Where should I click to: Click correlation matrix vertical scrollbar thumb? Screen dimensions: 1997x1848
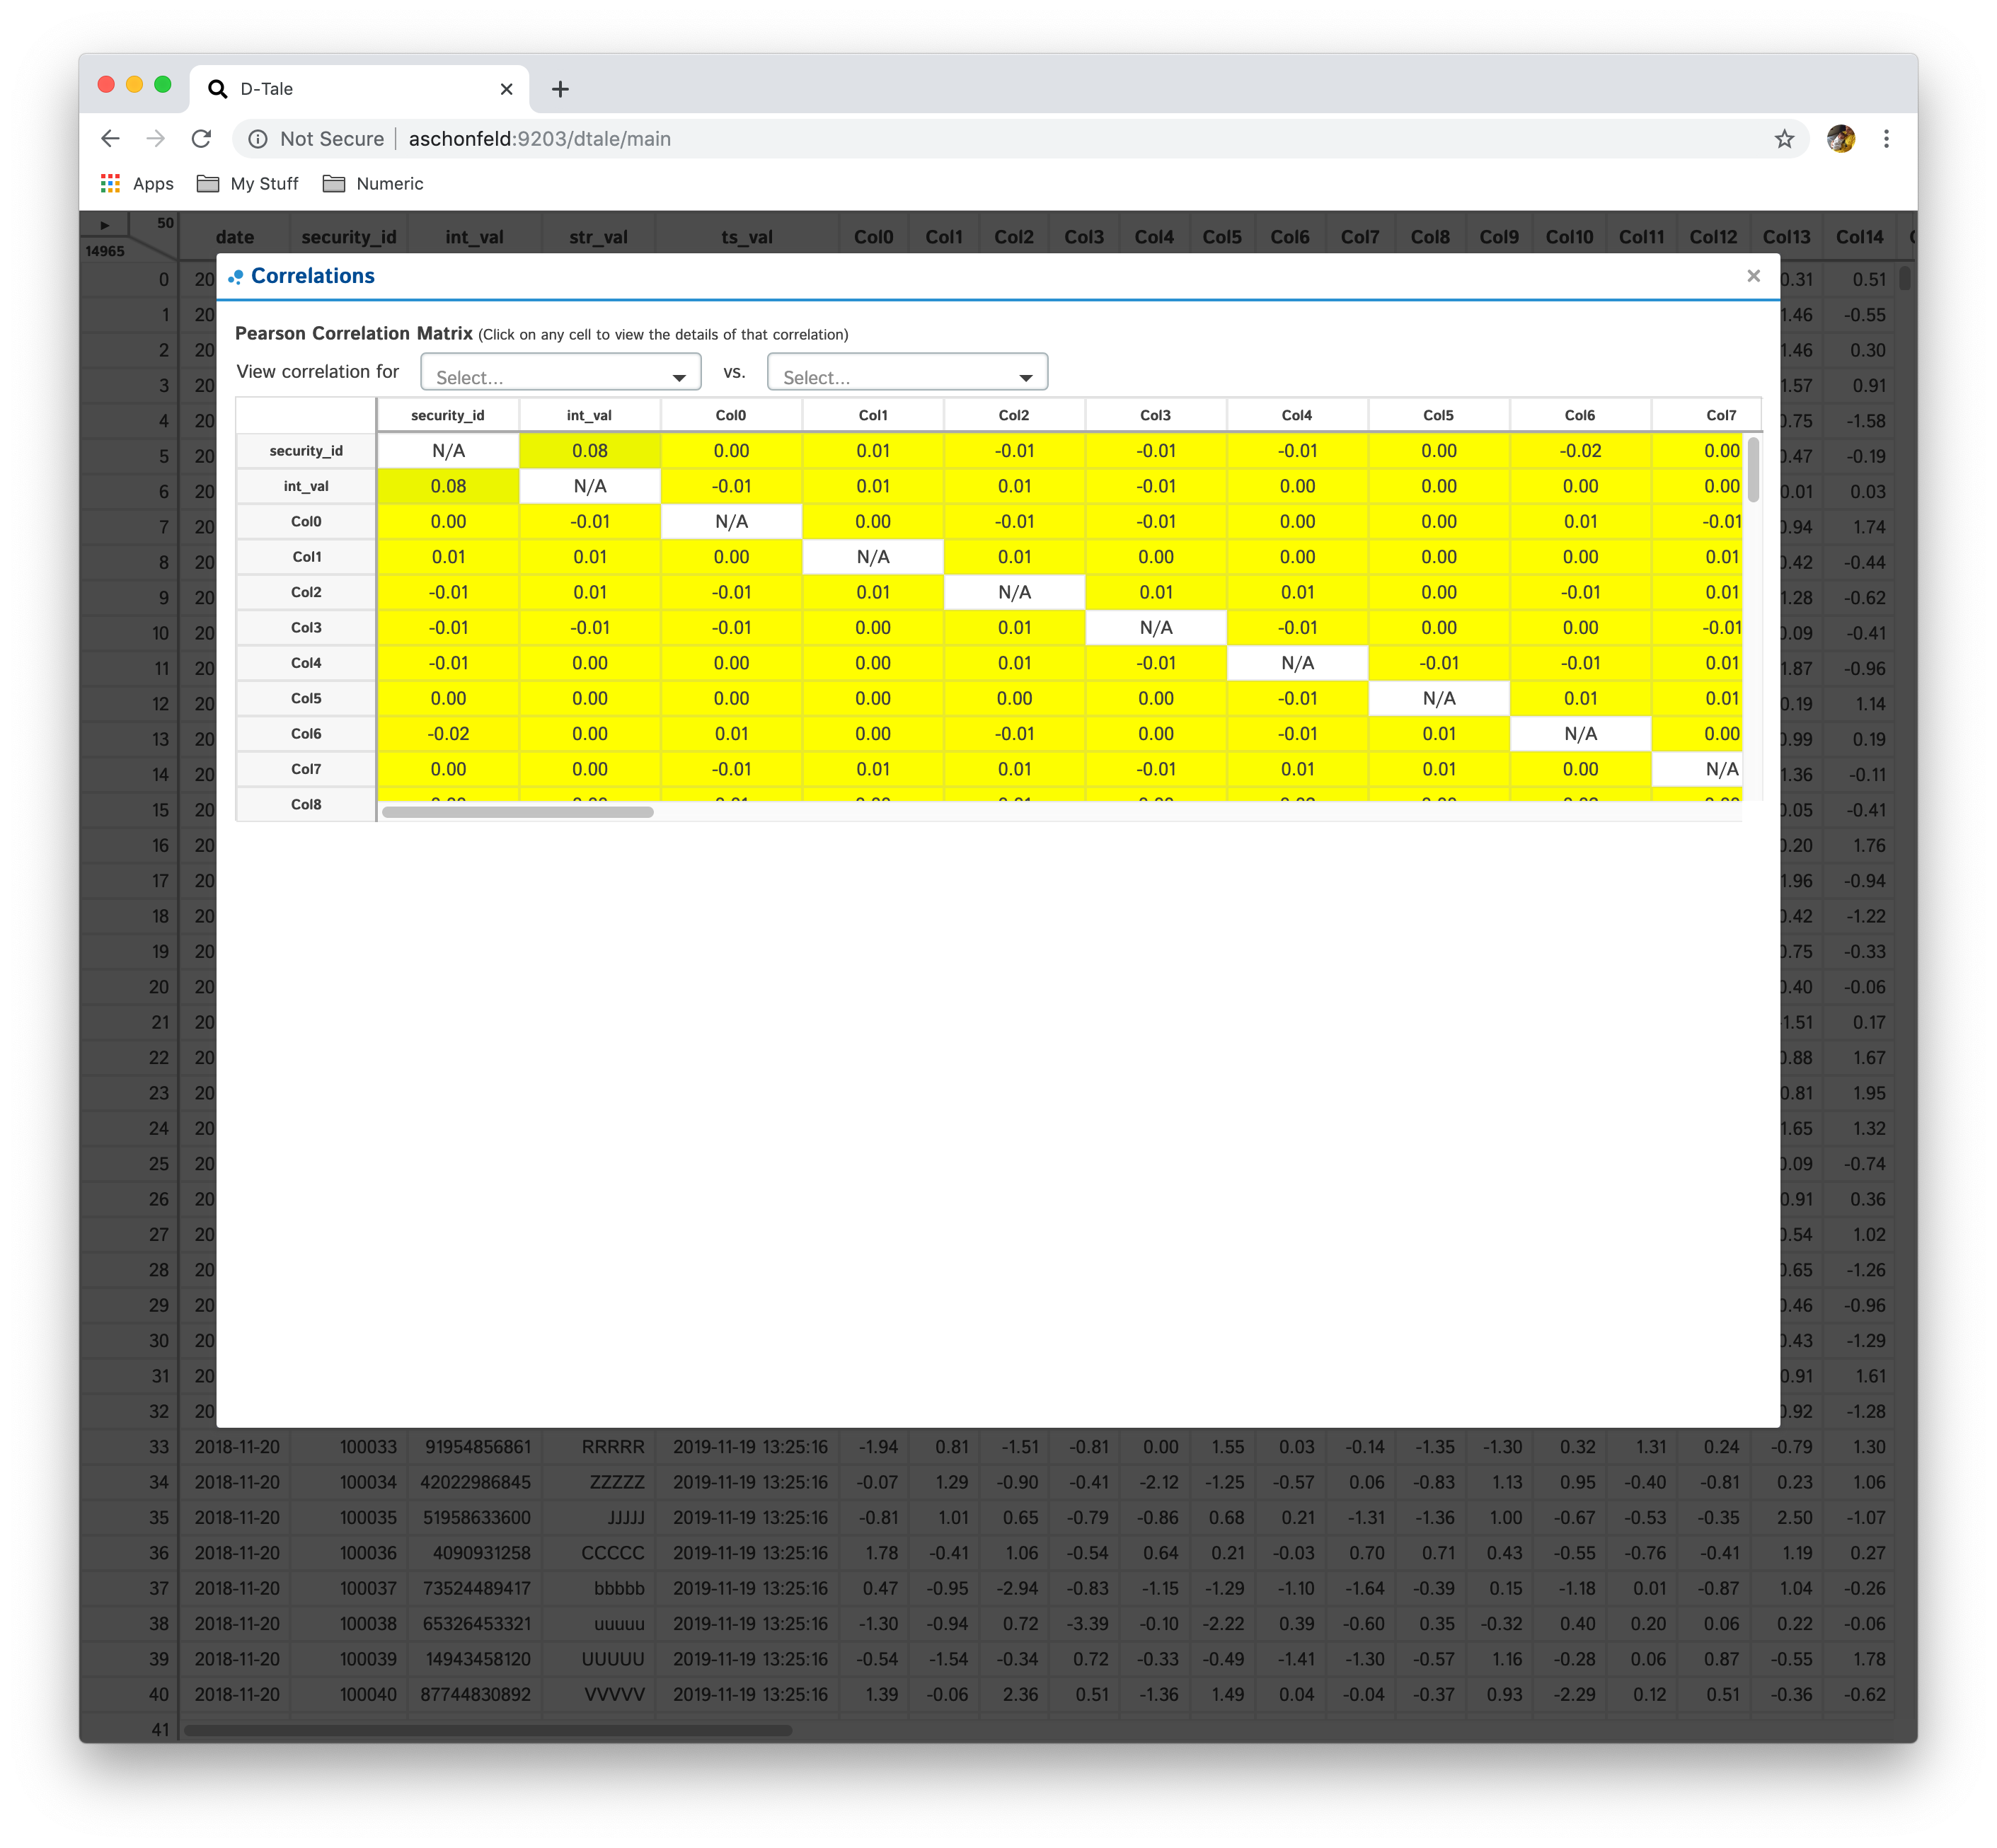click(1753, 470)
